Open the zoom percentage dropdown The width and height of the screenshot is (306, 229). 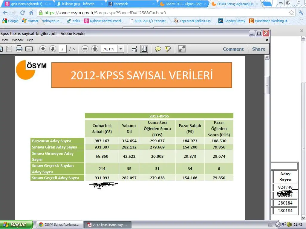coord(121,49)
